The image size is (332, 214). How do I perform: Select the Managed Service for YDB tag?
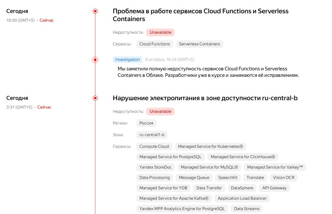[163, 188]
